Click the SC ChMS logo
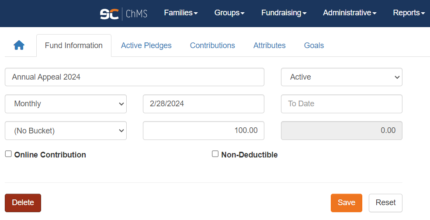Viewport: 430px width, 220px height. 124,14
